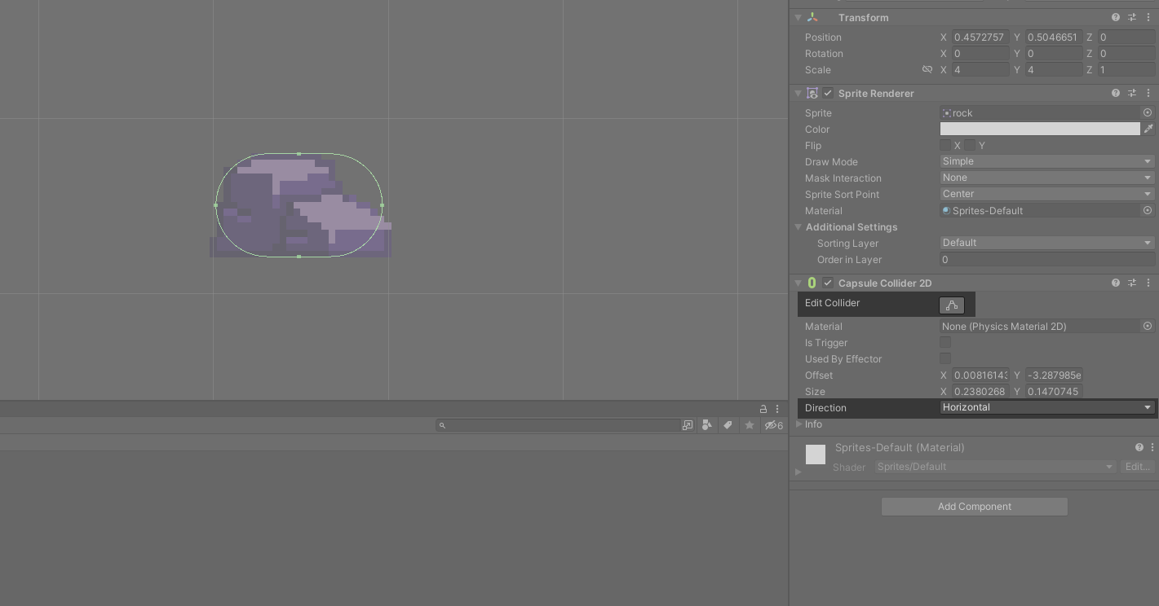Open the Direction dropdown set to Horizontal
1159x606 pixels.
1046,407
